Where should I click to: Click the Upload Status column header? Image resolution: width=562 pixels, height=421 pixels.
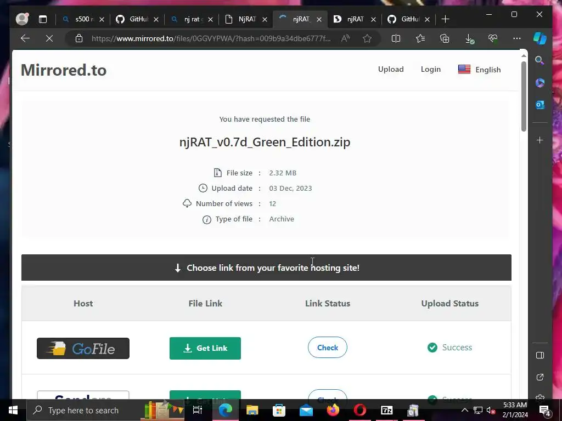click(x=450, y=303)
